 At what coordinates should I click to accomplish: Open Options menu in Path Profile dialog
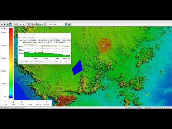tap(24, 37)
